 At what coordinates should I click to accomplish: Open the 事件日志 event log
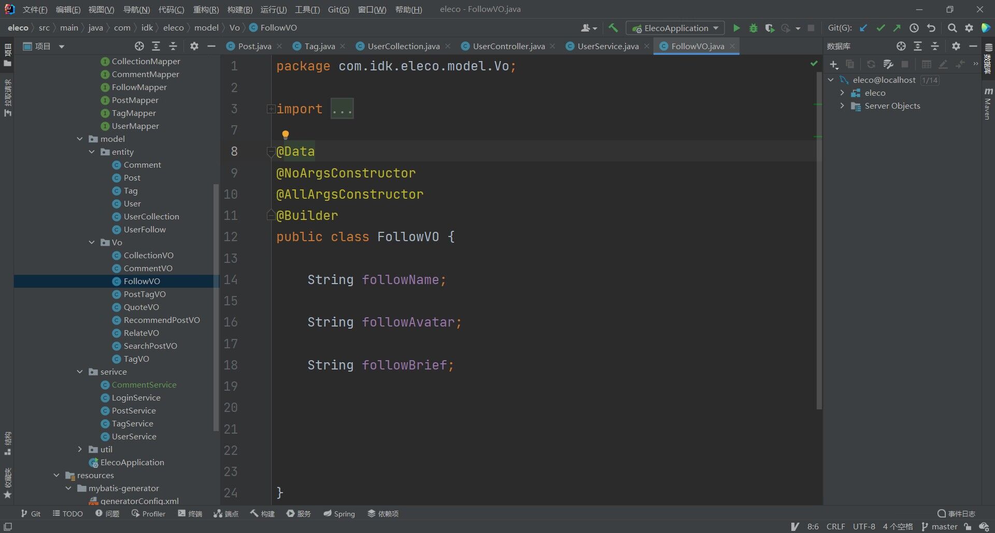click(x=956, y=514)
